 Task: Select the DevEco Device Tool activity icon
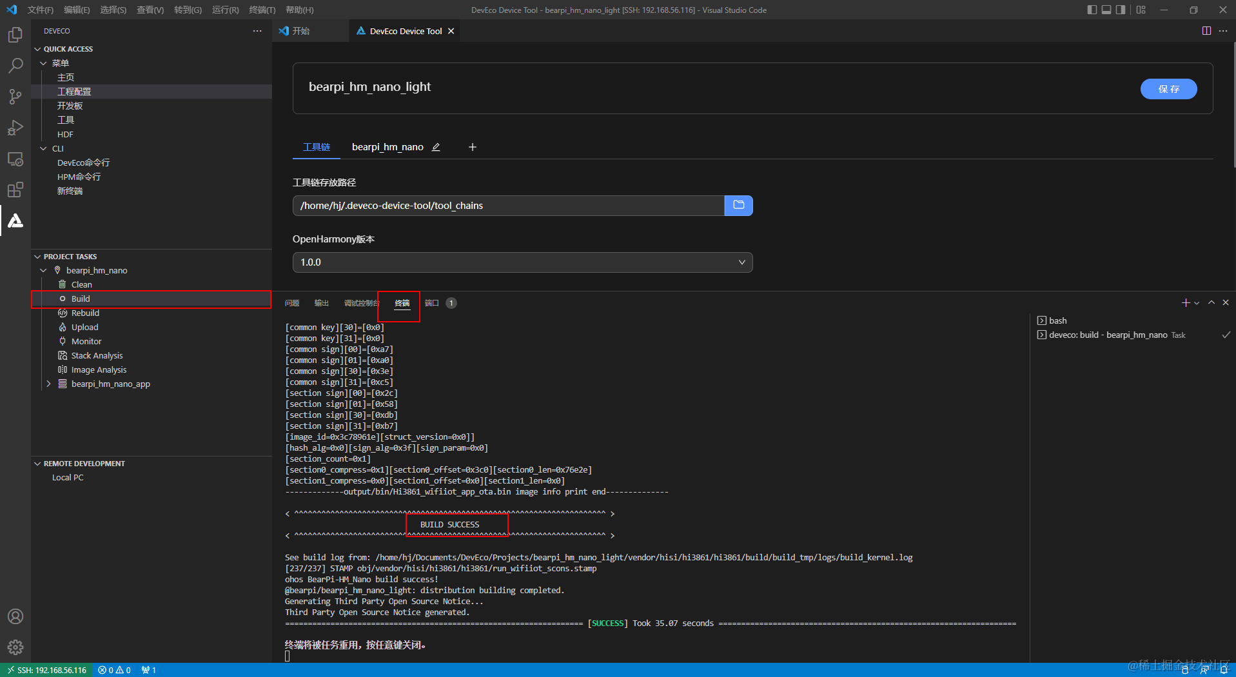click(15, 221)
